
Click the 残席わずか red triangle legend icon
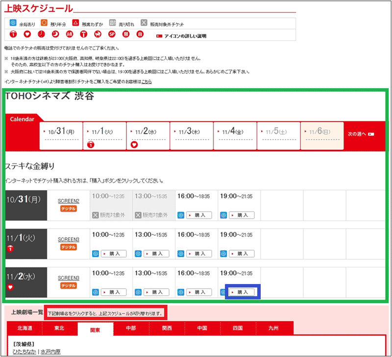click(x=76, y=23)
